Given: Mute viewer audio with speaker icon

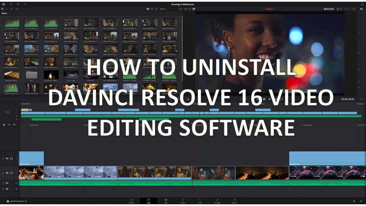Looking at the screenshot, I should pos(361,9).
